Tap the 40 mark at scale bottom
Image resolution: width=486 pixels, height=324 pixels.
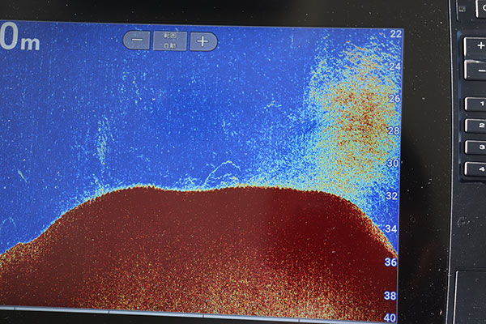[390, 317]
